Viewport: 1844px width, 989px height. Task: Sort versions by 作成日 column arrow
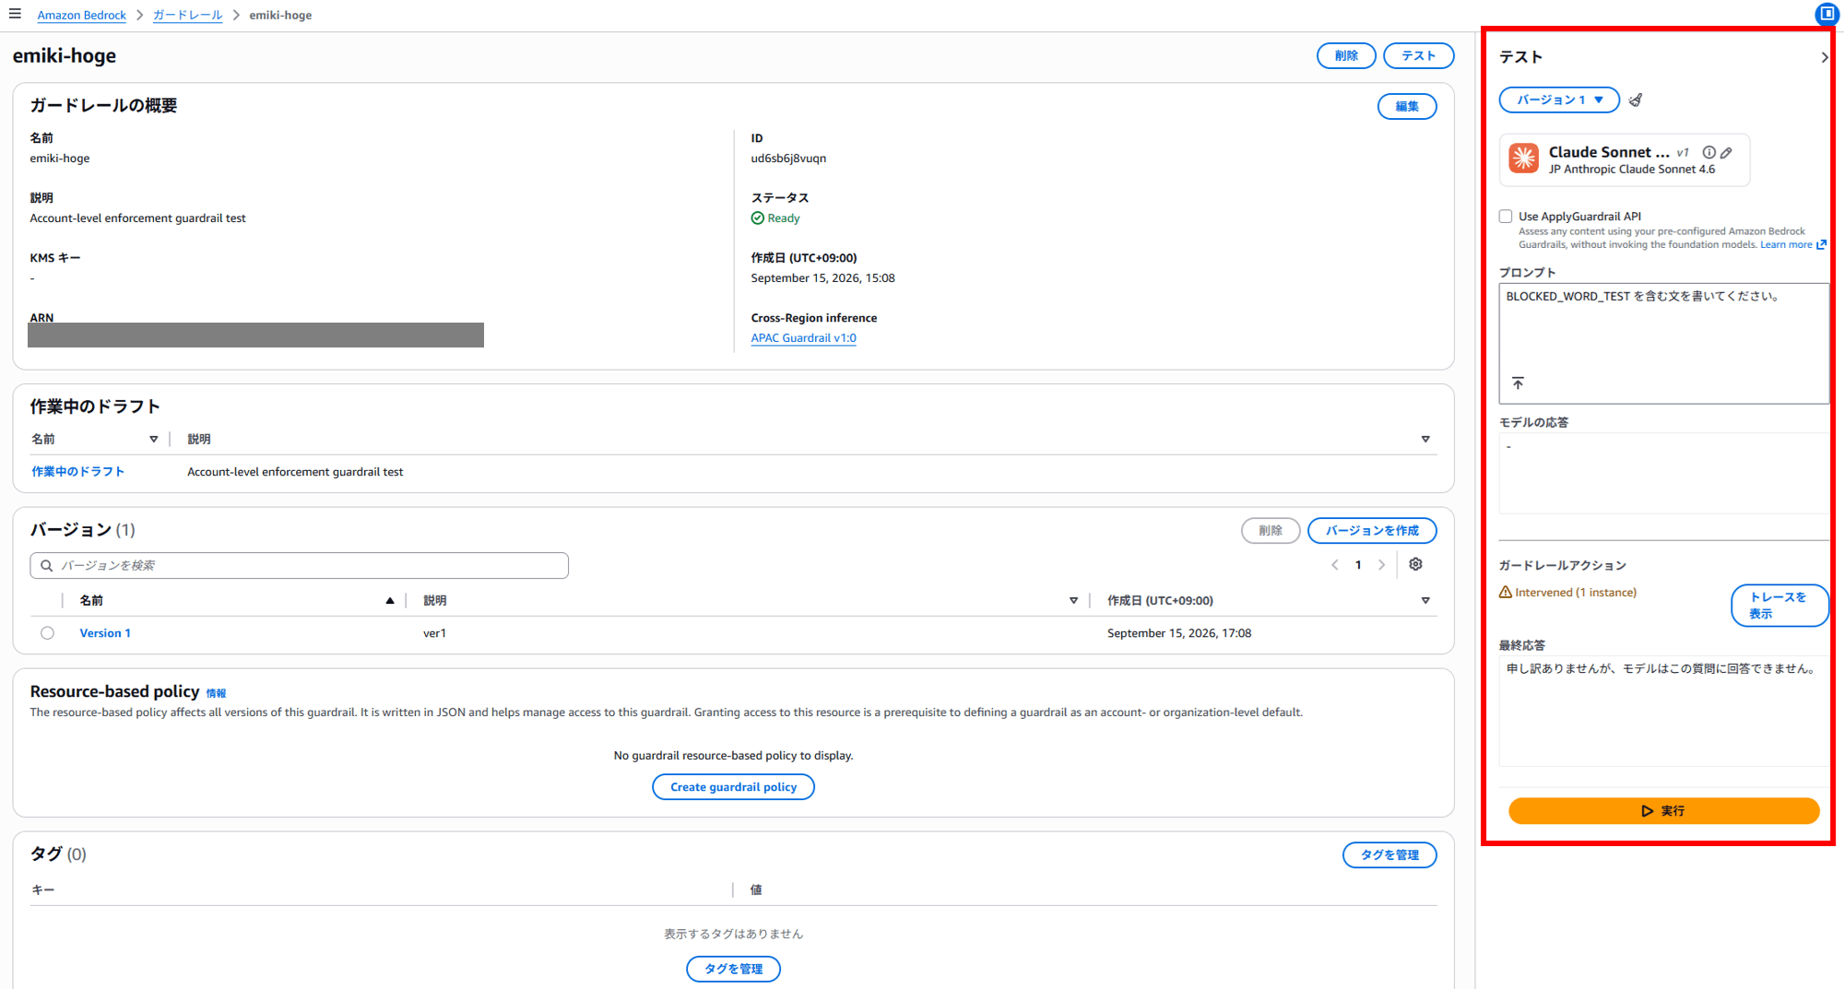click(1425, 601)
